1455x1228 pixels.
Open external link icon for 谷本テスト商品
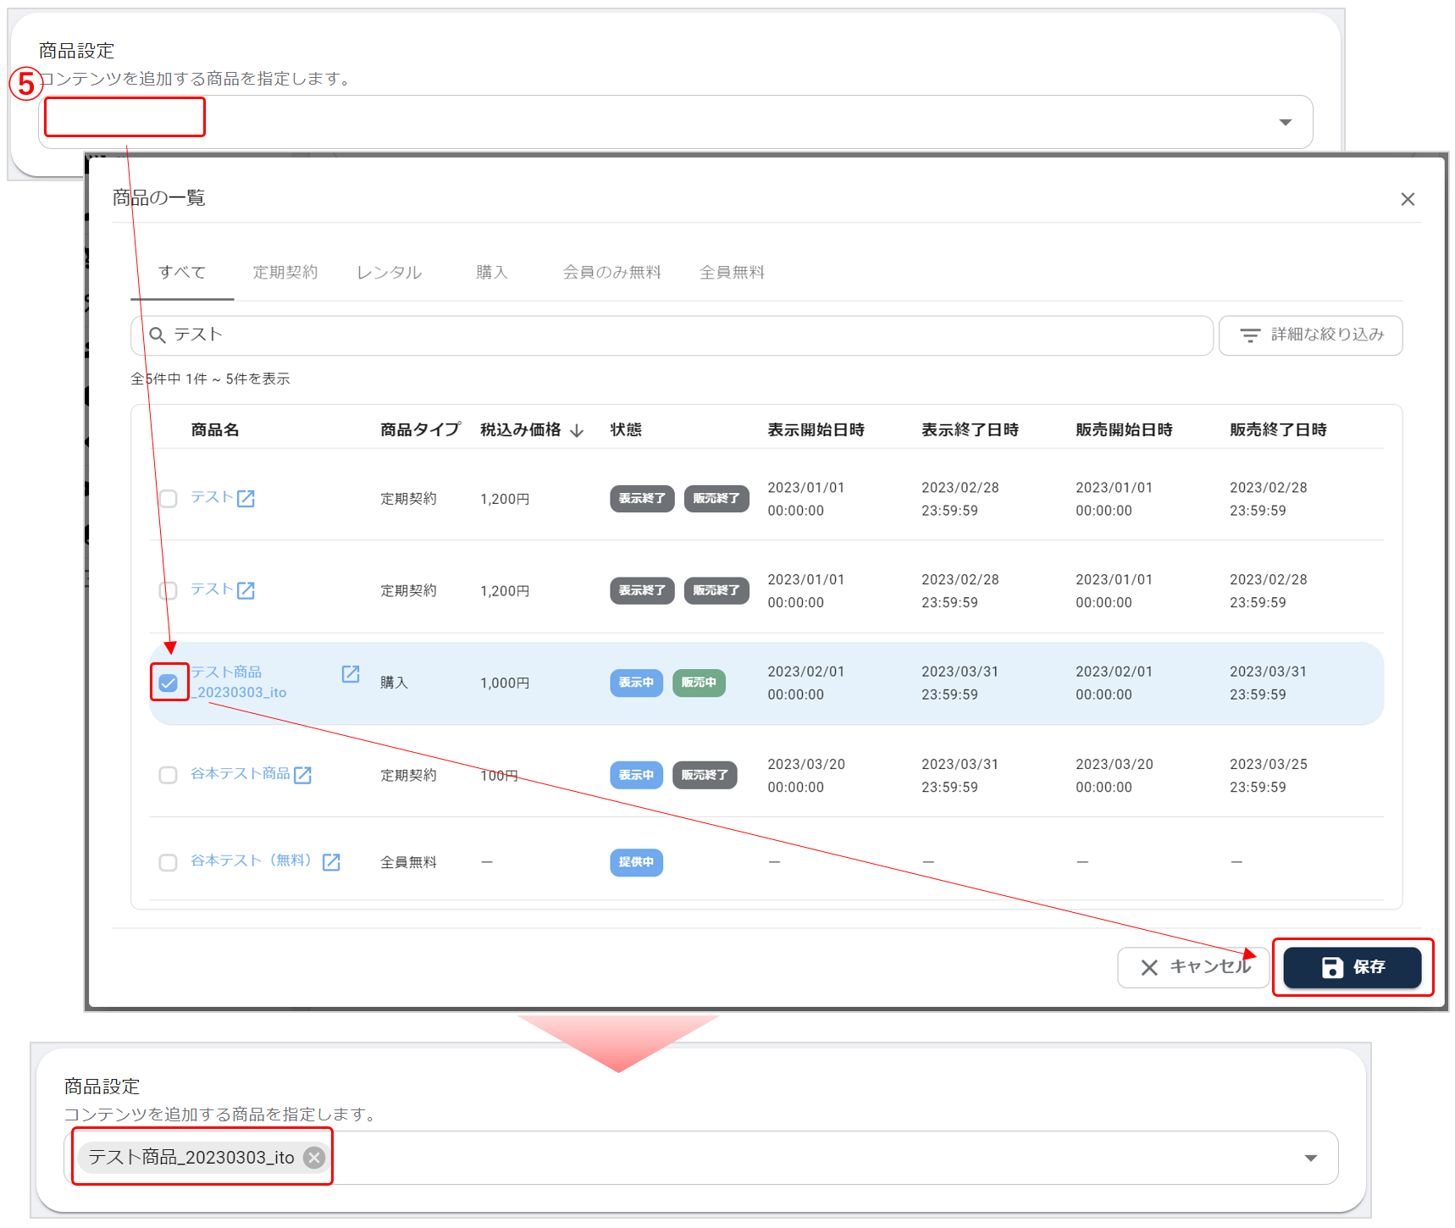(x=302, y=775)
